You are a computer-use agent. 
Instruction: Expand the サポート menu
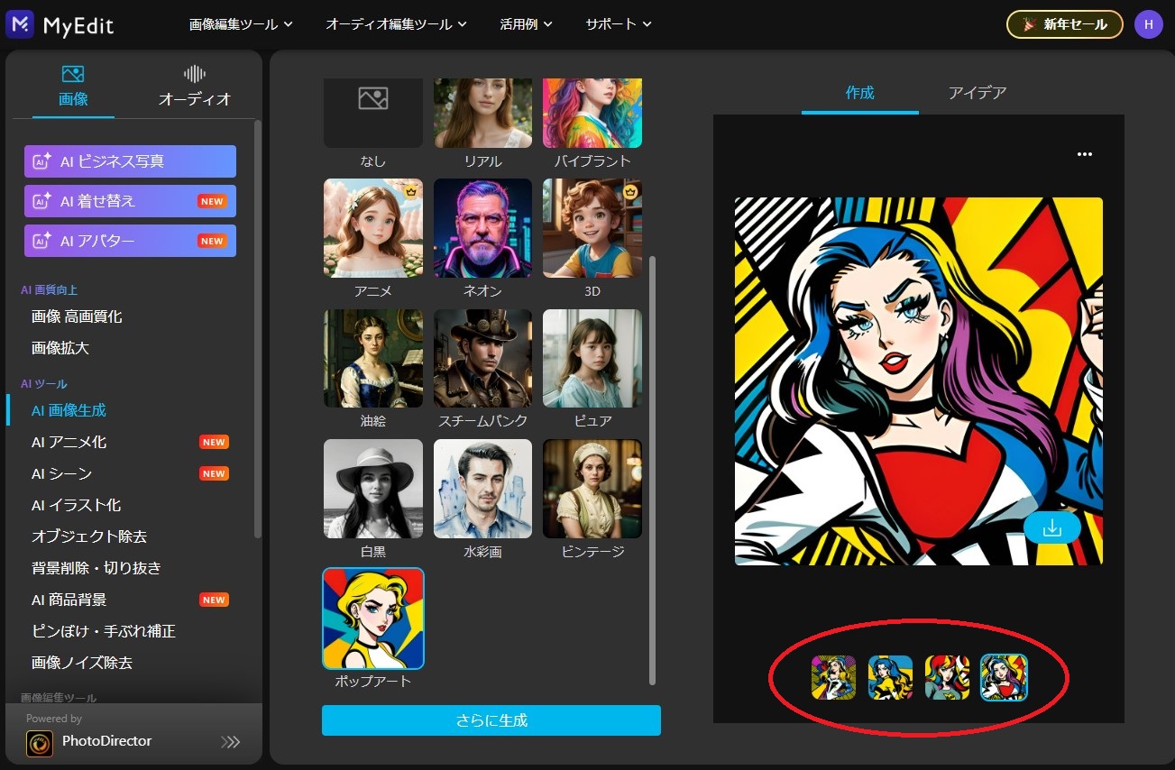618,24
